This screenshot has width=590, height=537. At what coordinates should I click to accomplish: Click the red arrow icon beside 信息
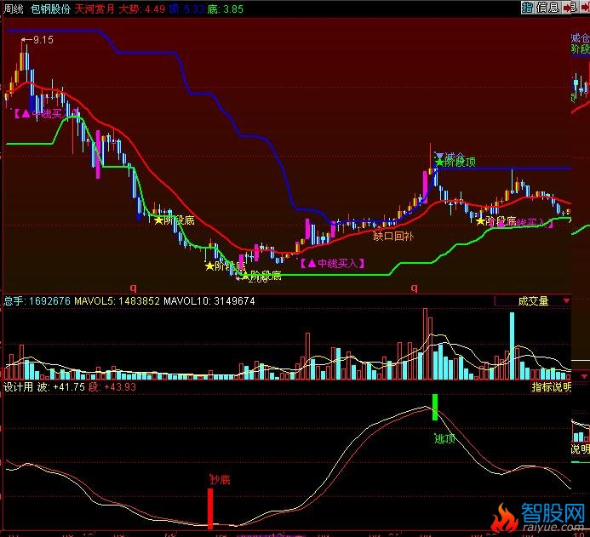point(568,8)
